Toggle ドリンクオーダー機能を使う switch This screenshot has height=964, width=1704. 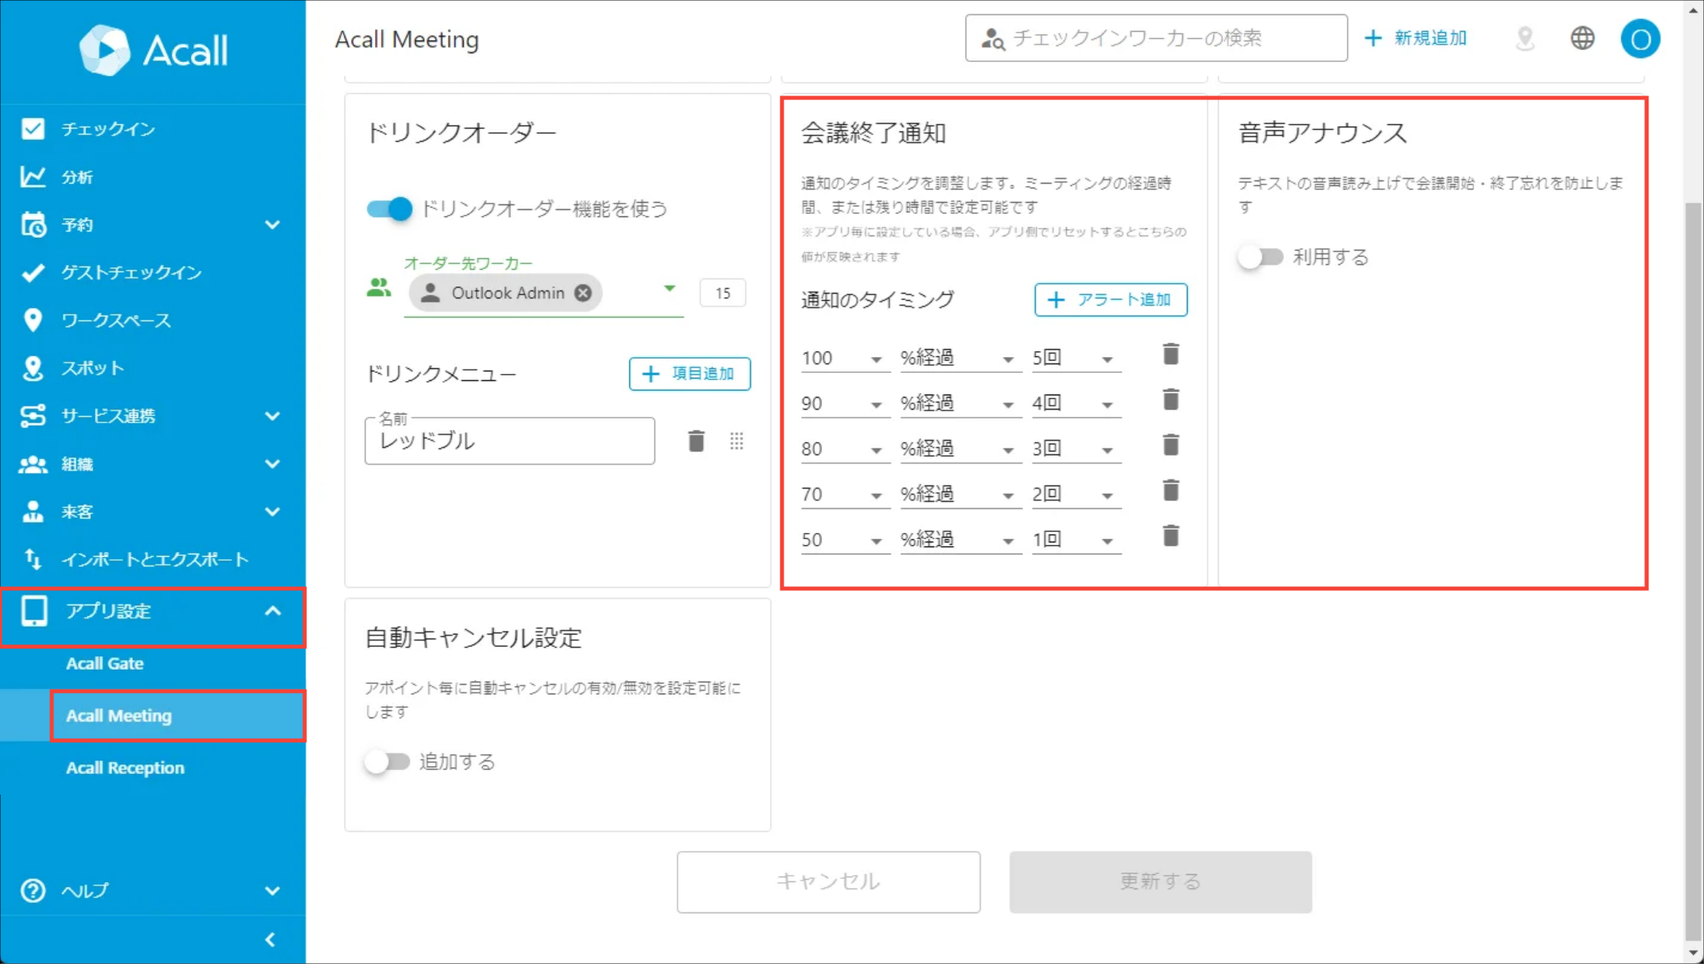pos(389,209)
